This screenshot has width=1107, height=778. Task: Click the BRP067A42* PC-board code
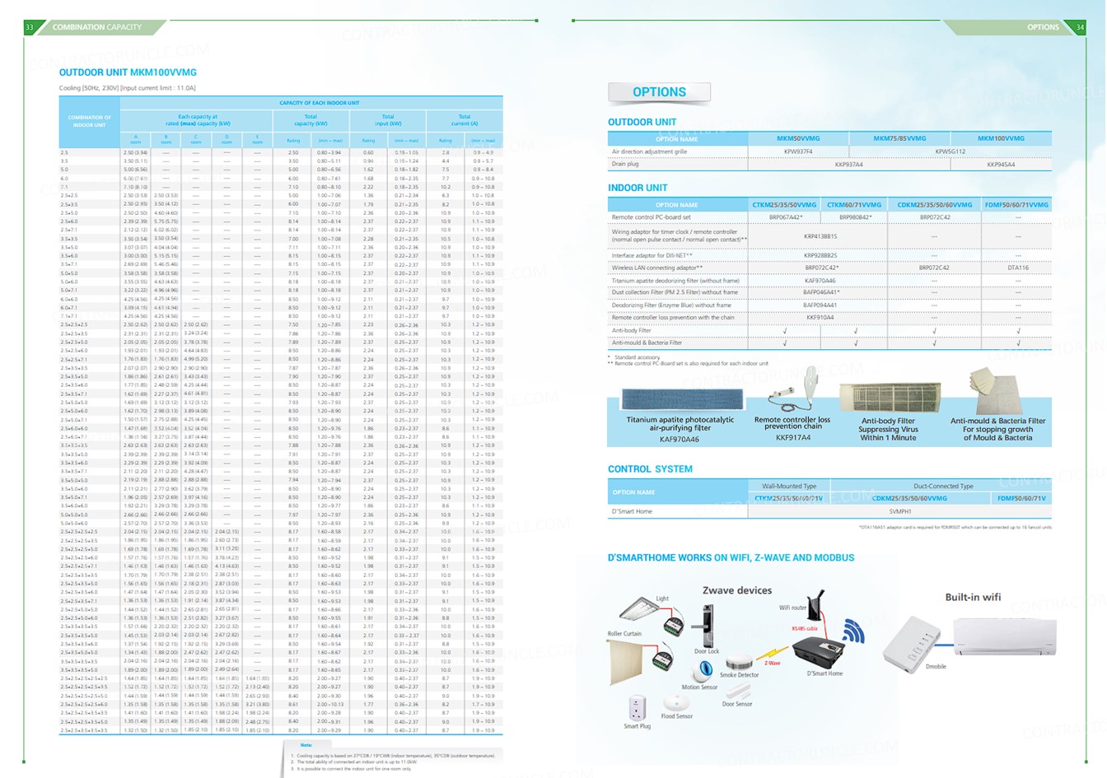[x=787, y=217]
